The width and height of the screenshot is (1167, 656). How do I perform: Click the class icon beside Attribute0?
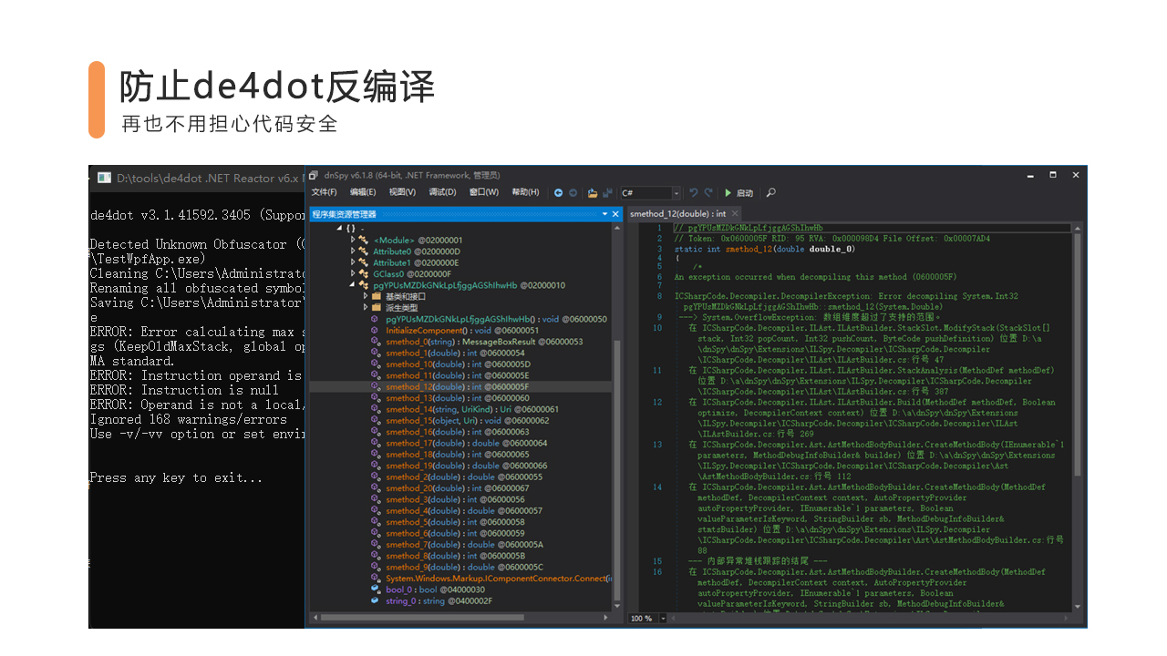364,251
